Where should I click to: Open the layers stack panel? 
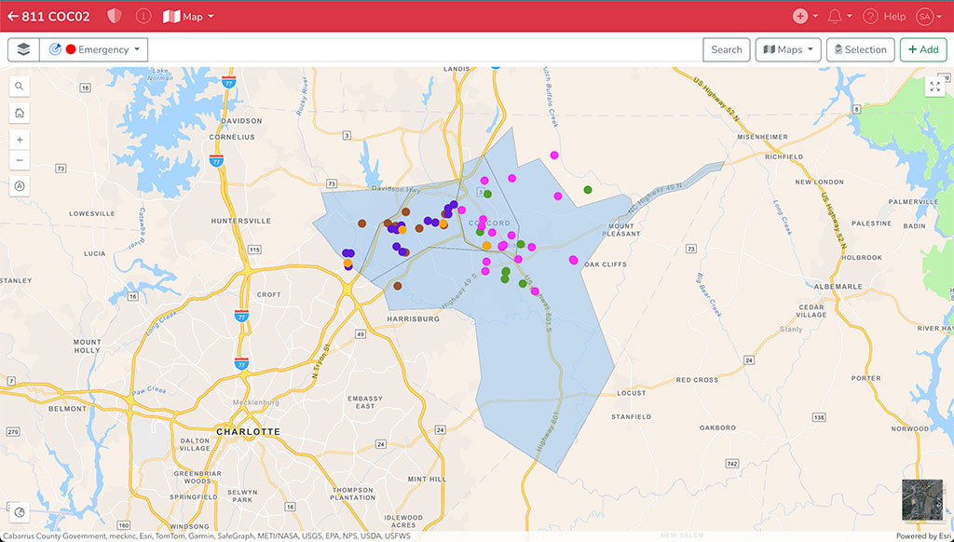23,49
